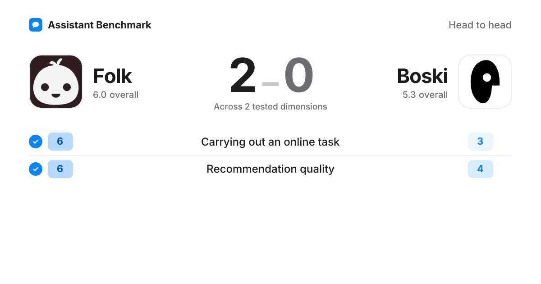
Task: Click the Carrying out an online task row
Action: pyautogui.click(x=270, y=142)
